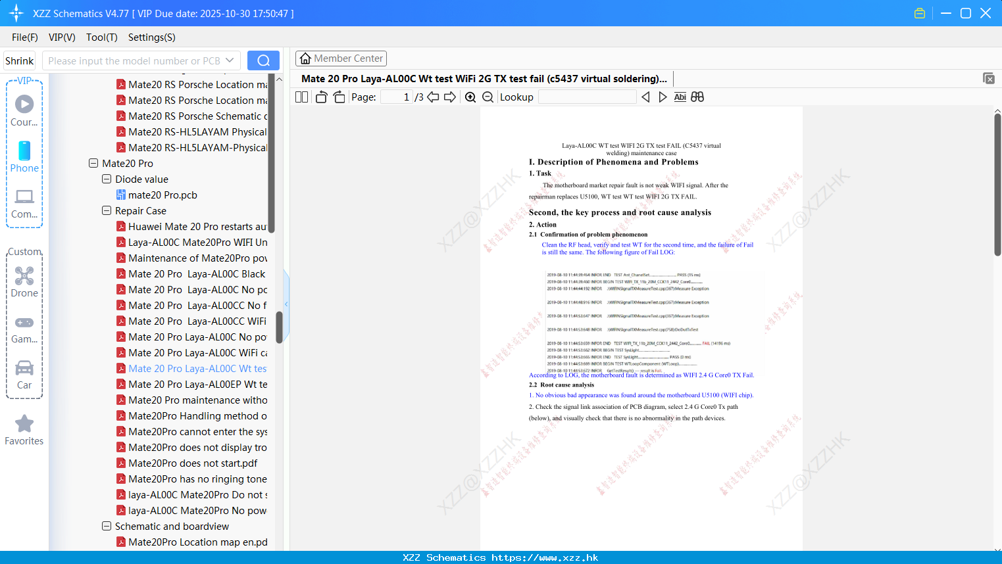Open Tool(T) menu
This screenshot has height=564, width=1002.
point(102,37)
